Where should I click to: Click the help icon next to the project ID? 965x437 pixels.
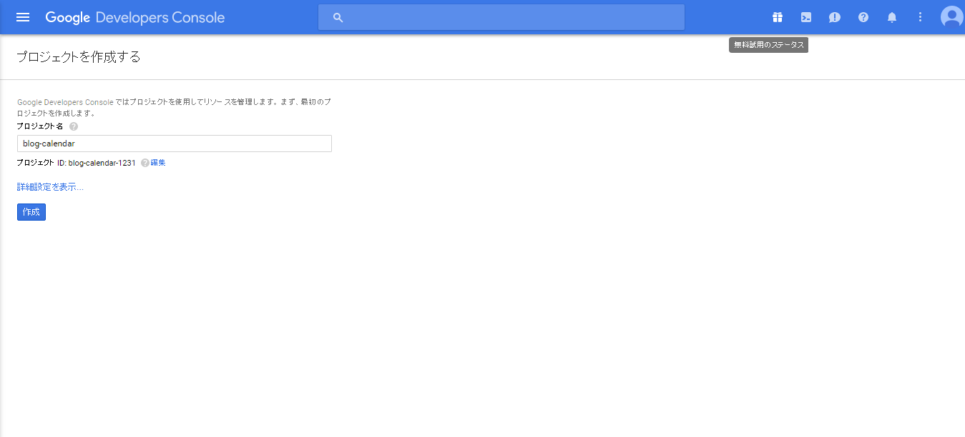[145, 163]
